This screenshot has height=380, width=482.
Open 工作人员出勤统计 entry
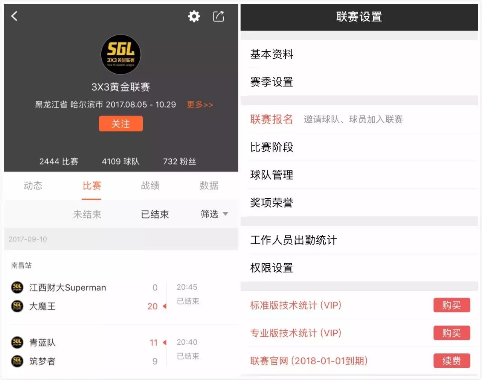(x=359, y=240)
